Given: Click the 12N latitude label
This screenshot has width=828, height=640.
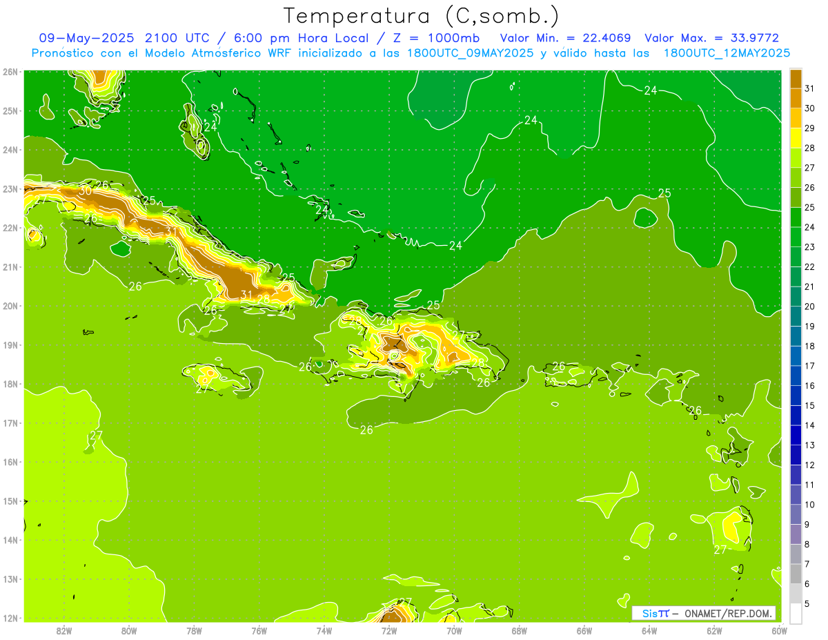Looking at the screenshot, I should coord(10,618).
